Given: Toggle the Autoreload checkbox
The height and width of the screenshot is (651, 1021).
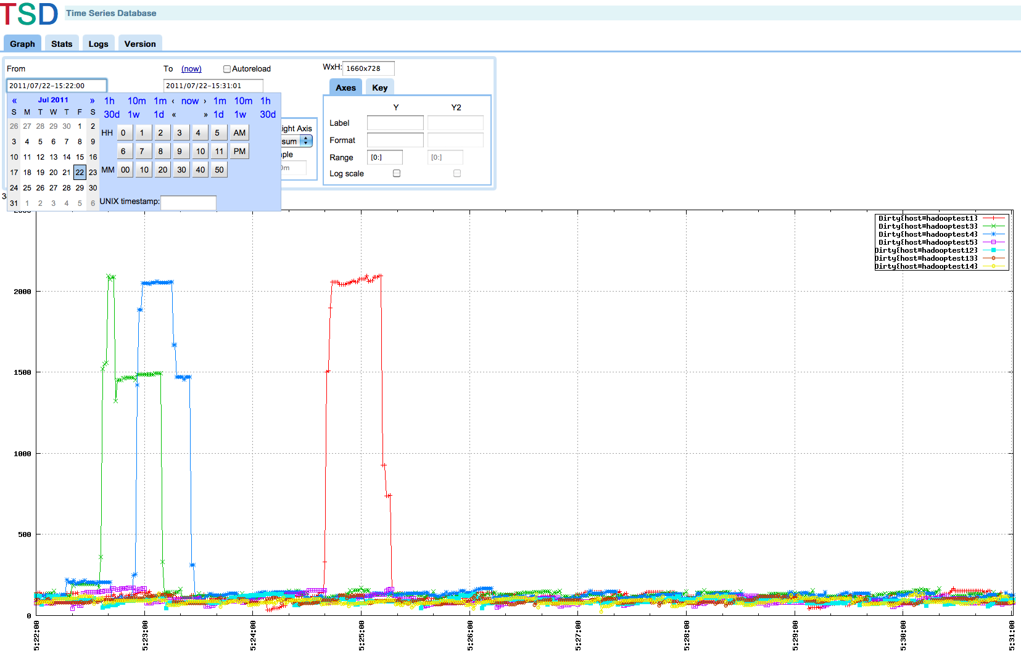Looking at the screenshot, I should coord(226,69).
